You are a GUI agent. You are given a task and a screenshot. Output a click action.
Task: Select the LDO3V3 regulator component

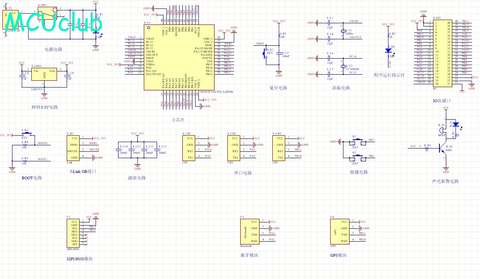pos(44,74)
